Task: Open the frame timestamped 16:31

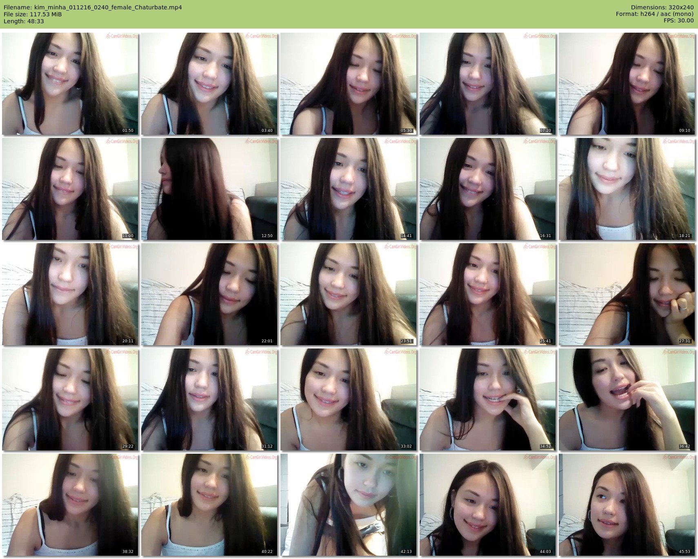Action: (488, 189)
